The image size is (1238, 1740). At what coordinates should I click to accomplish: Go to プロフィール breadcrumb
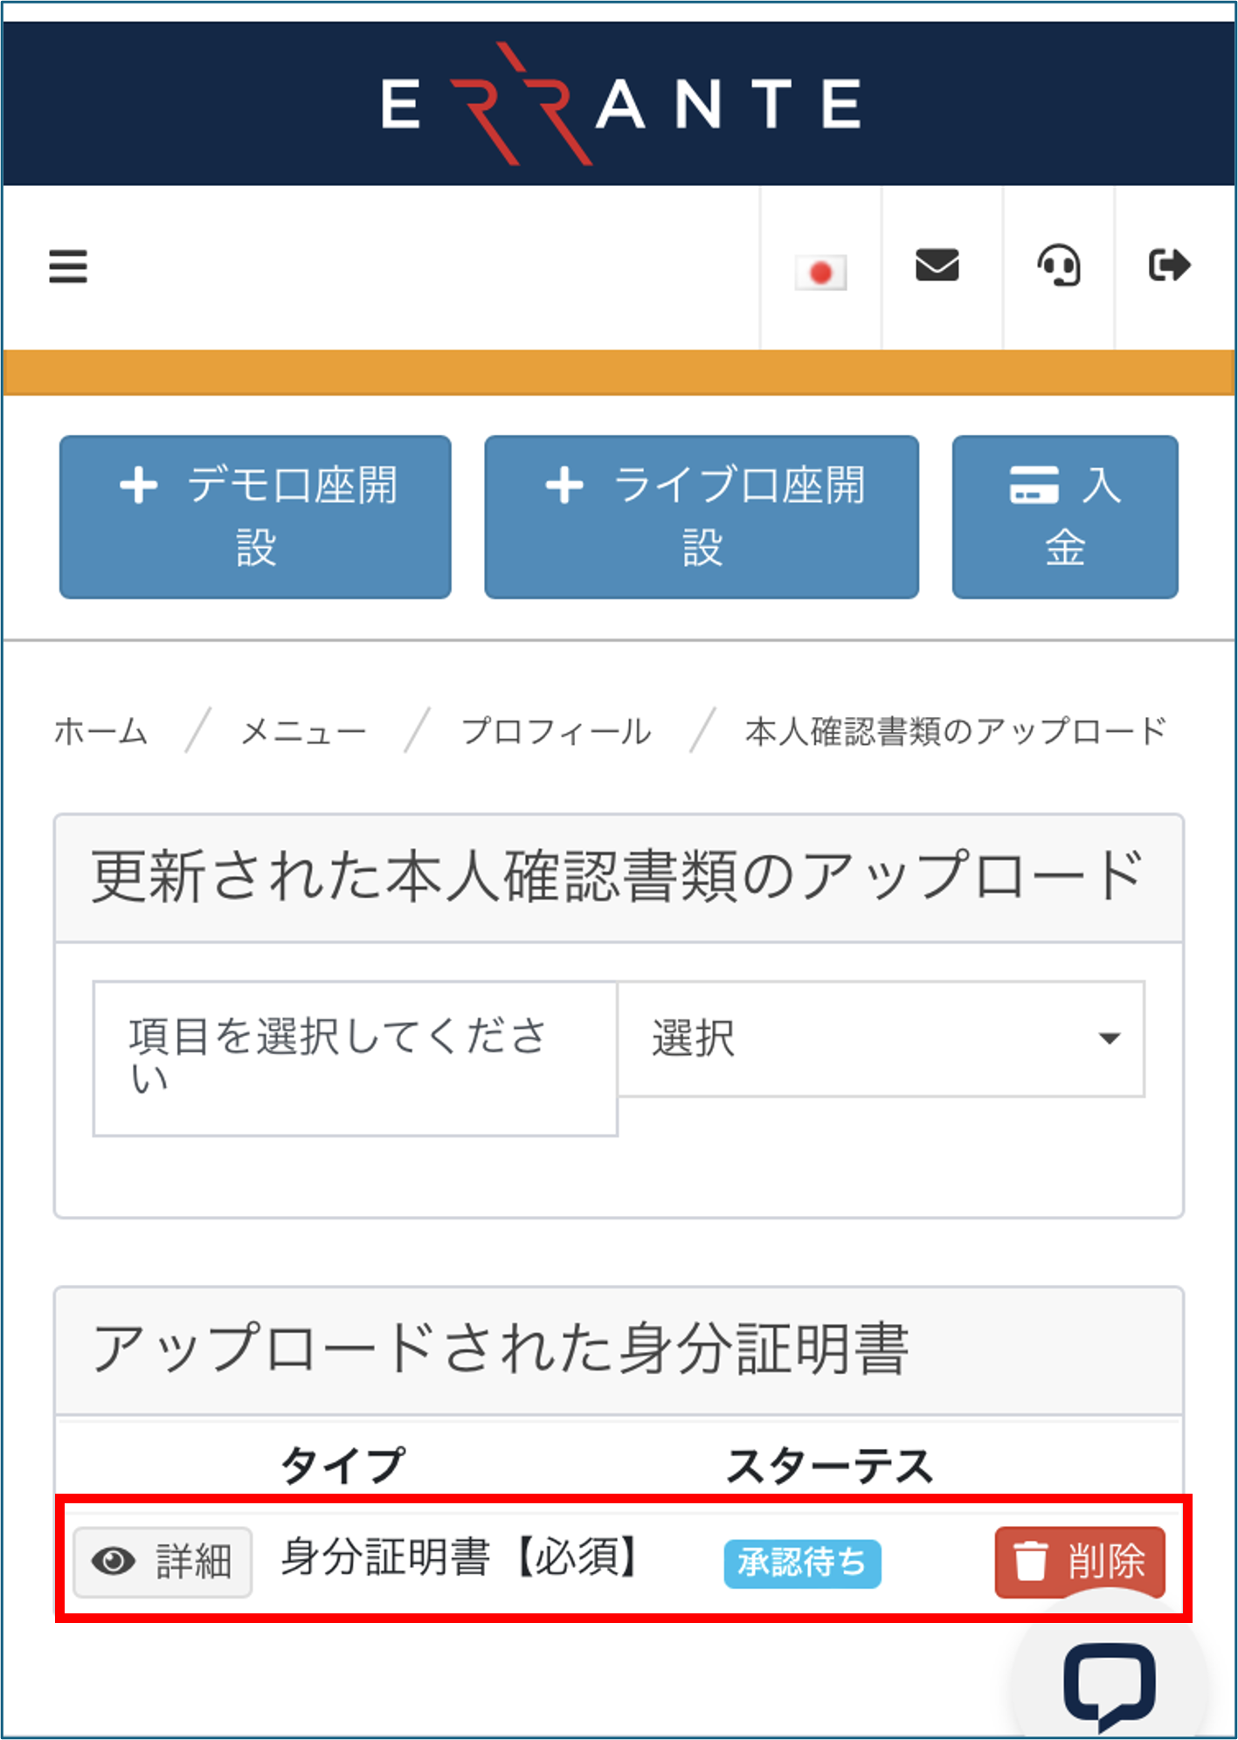pos(556,731)
